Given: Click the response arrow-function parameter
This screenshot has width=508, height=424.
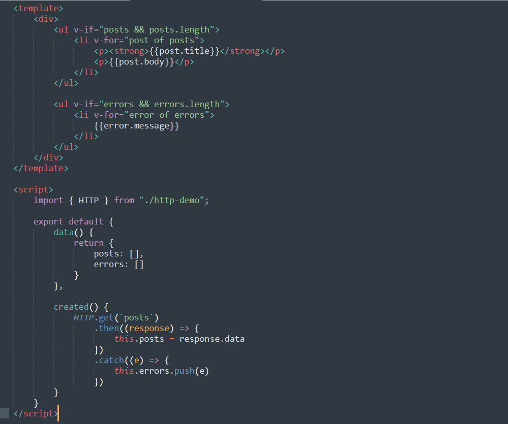Looking at the screenshot, I should coord(149,329).
